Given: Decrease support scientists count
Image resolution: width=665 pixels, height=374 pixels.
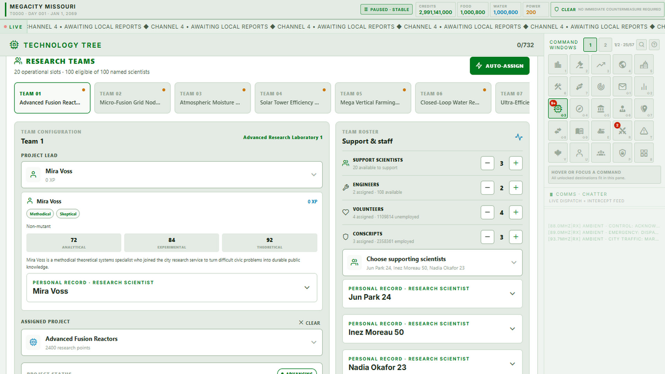Looking at the screenshot, I should pos(487,163).
